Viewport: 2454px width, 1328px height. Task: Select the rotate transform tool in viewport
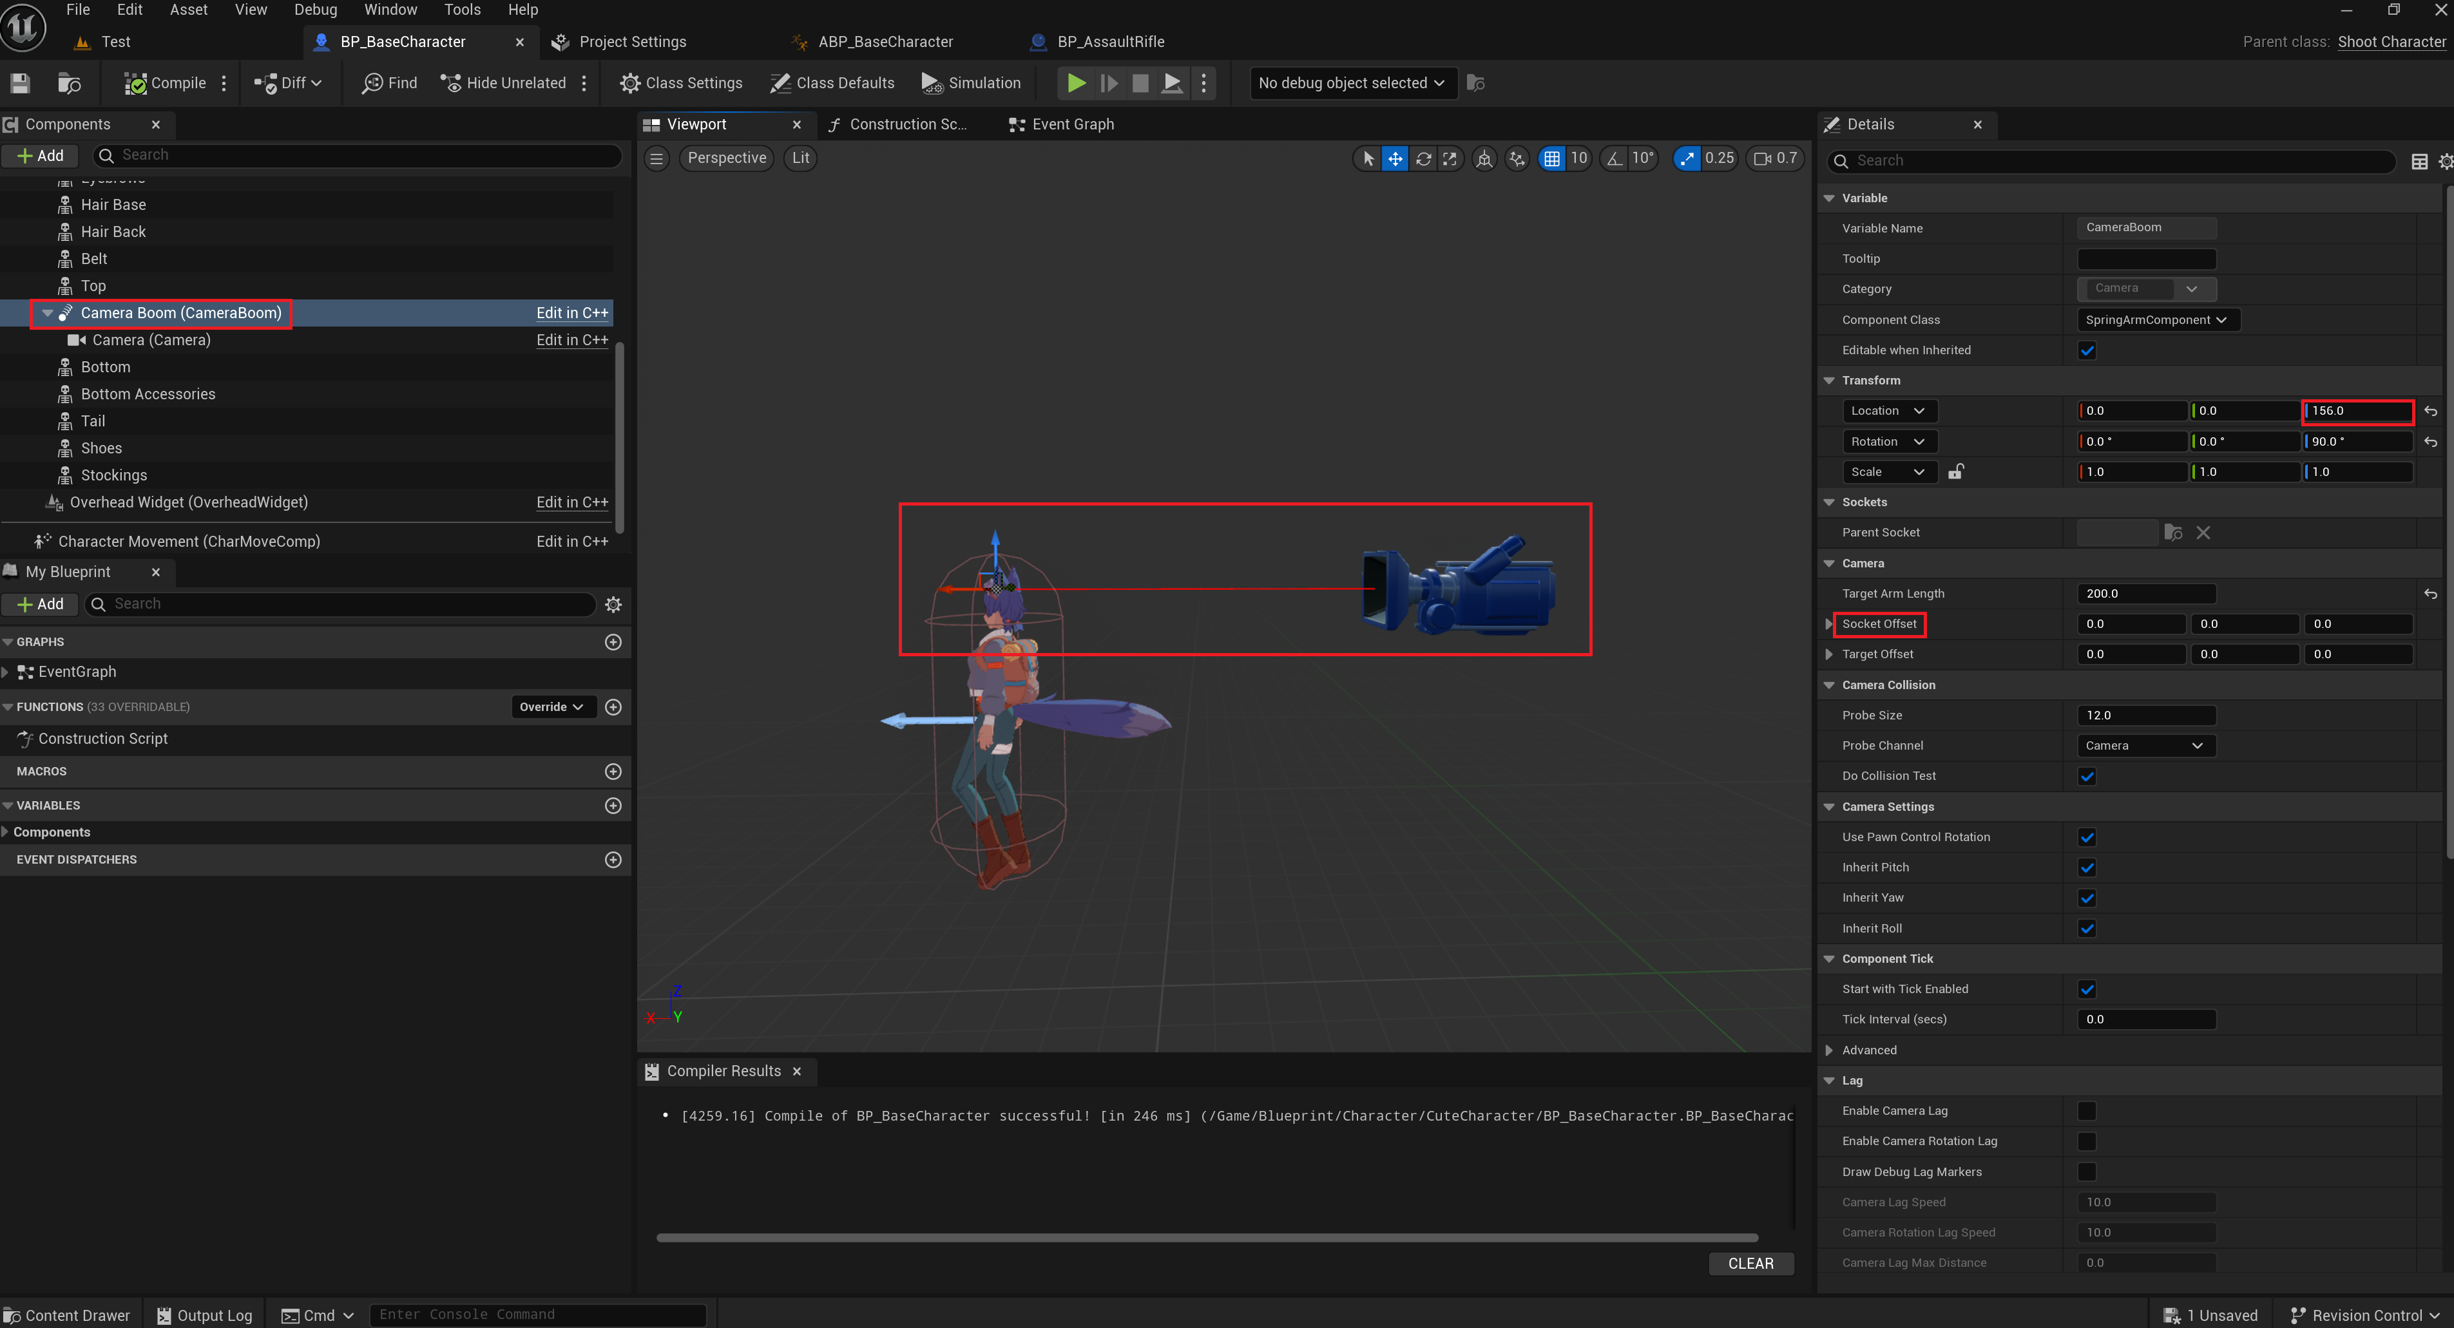click(1423, 159)
